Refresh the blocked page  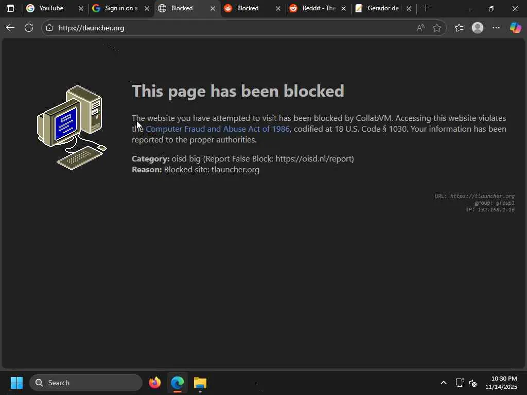pos(29,28)
